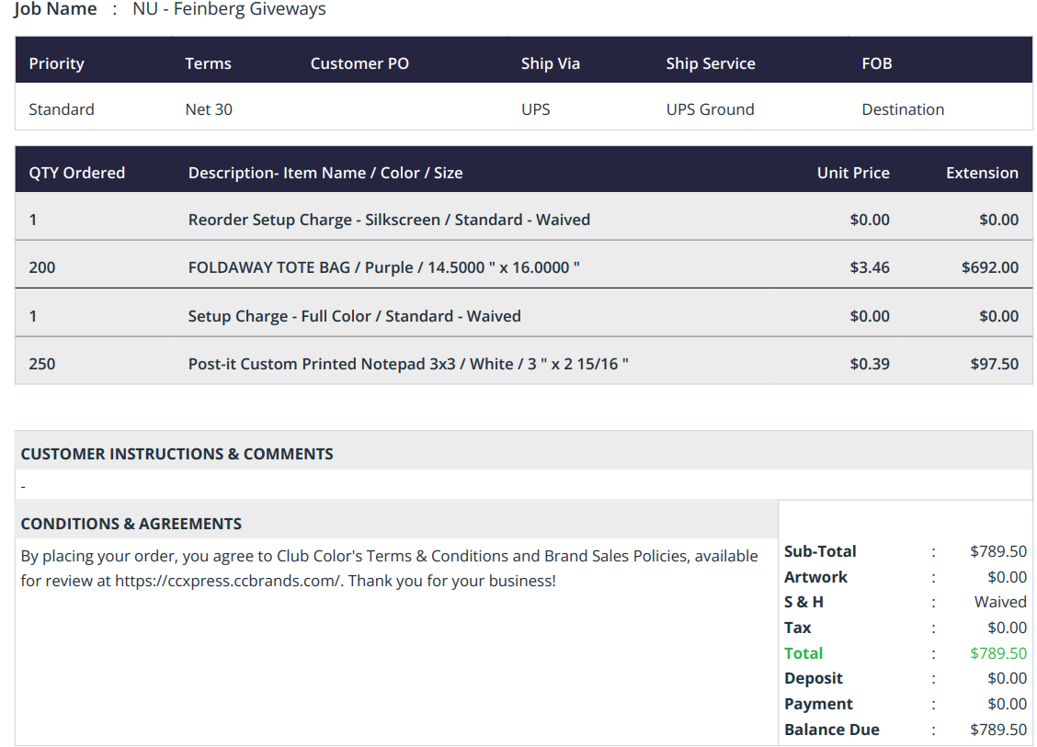Image resolution: width=1037 pixels, height=747 pixels.
Task: Click the Unit Price column header
Action: click(x=853, y=173)
